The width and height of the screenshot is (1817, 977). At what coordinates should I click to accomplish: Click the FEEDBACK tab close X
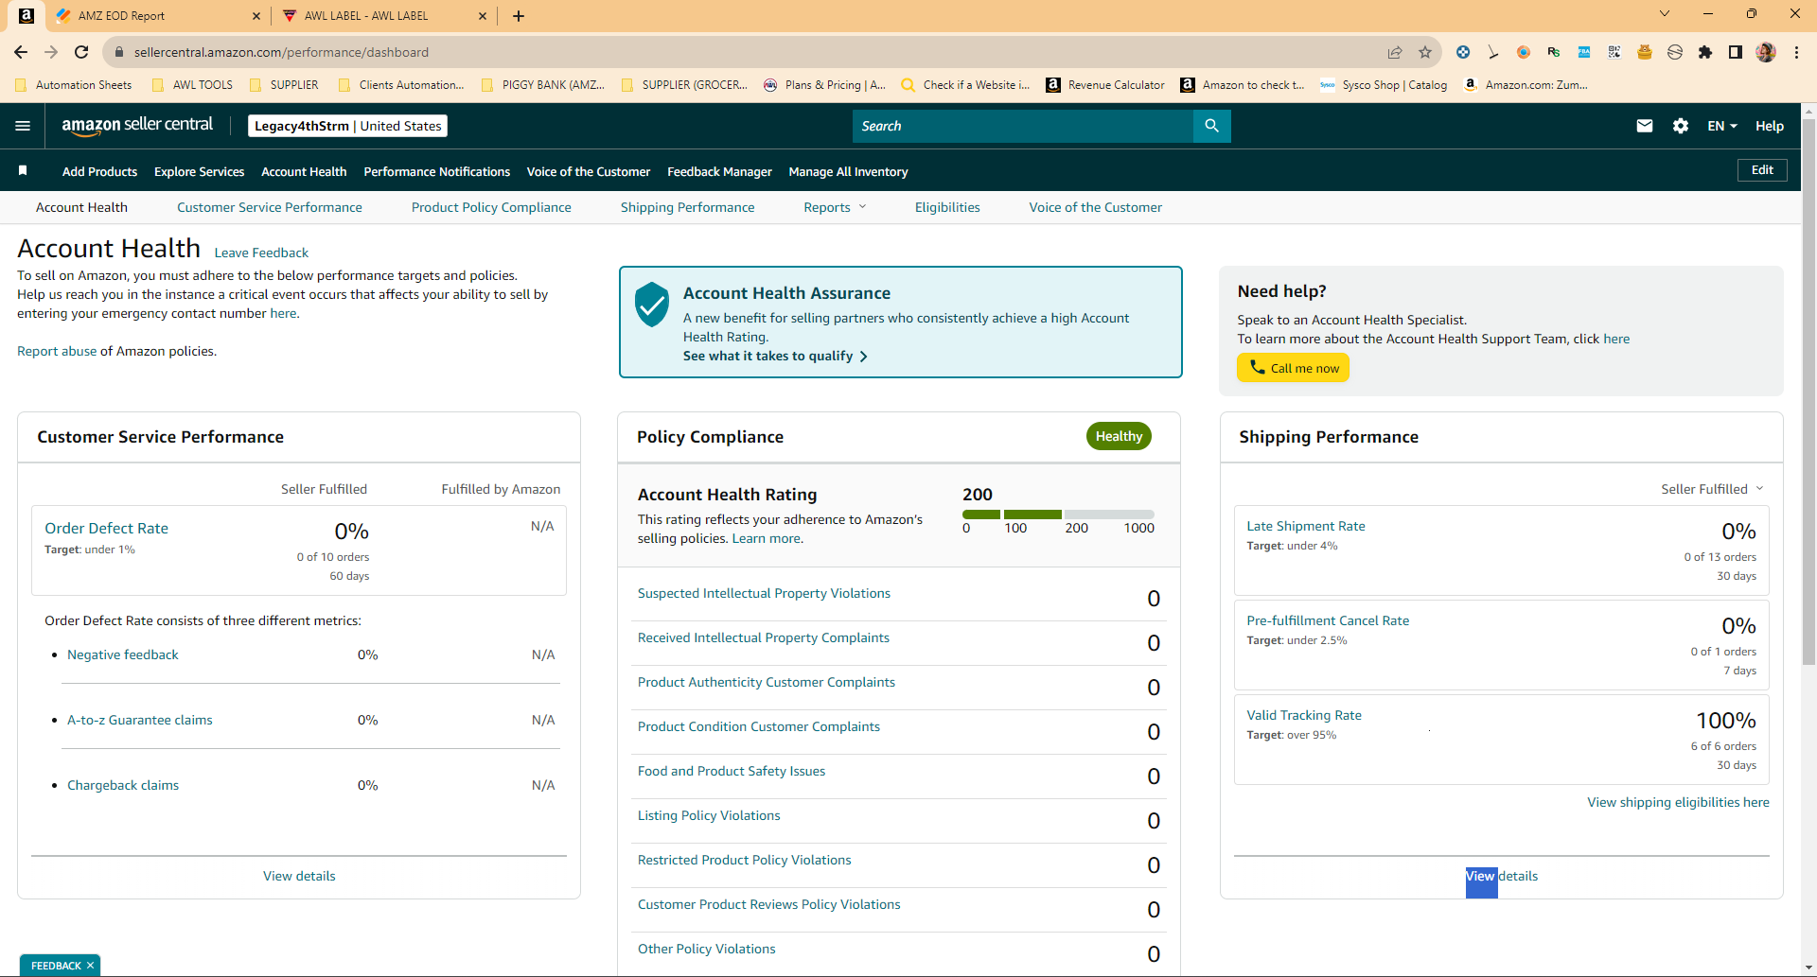[90, 966]
